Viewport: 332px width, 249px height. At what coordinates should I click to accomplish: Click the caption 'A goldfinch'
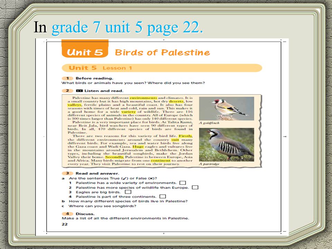(x=209, y=123)
